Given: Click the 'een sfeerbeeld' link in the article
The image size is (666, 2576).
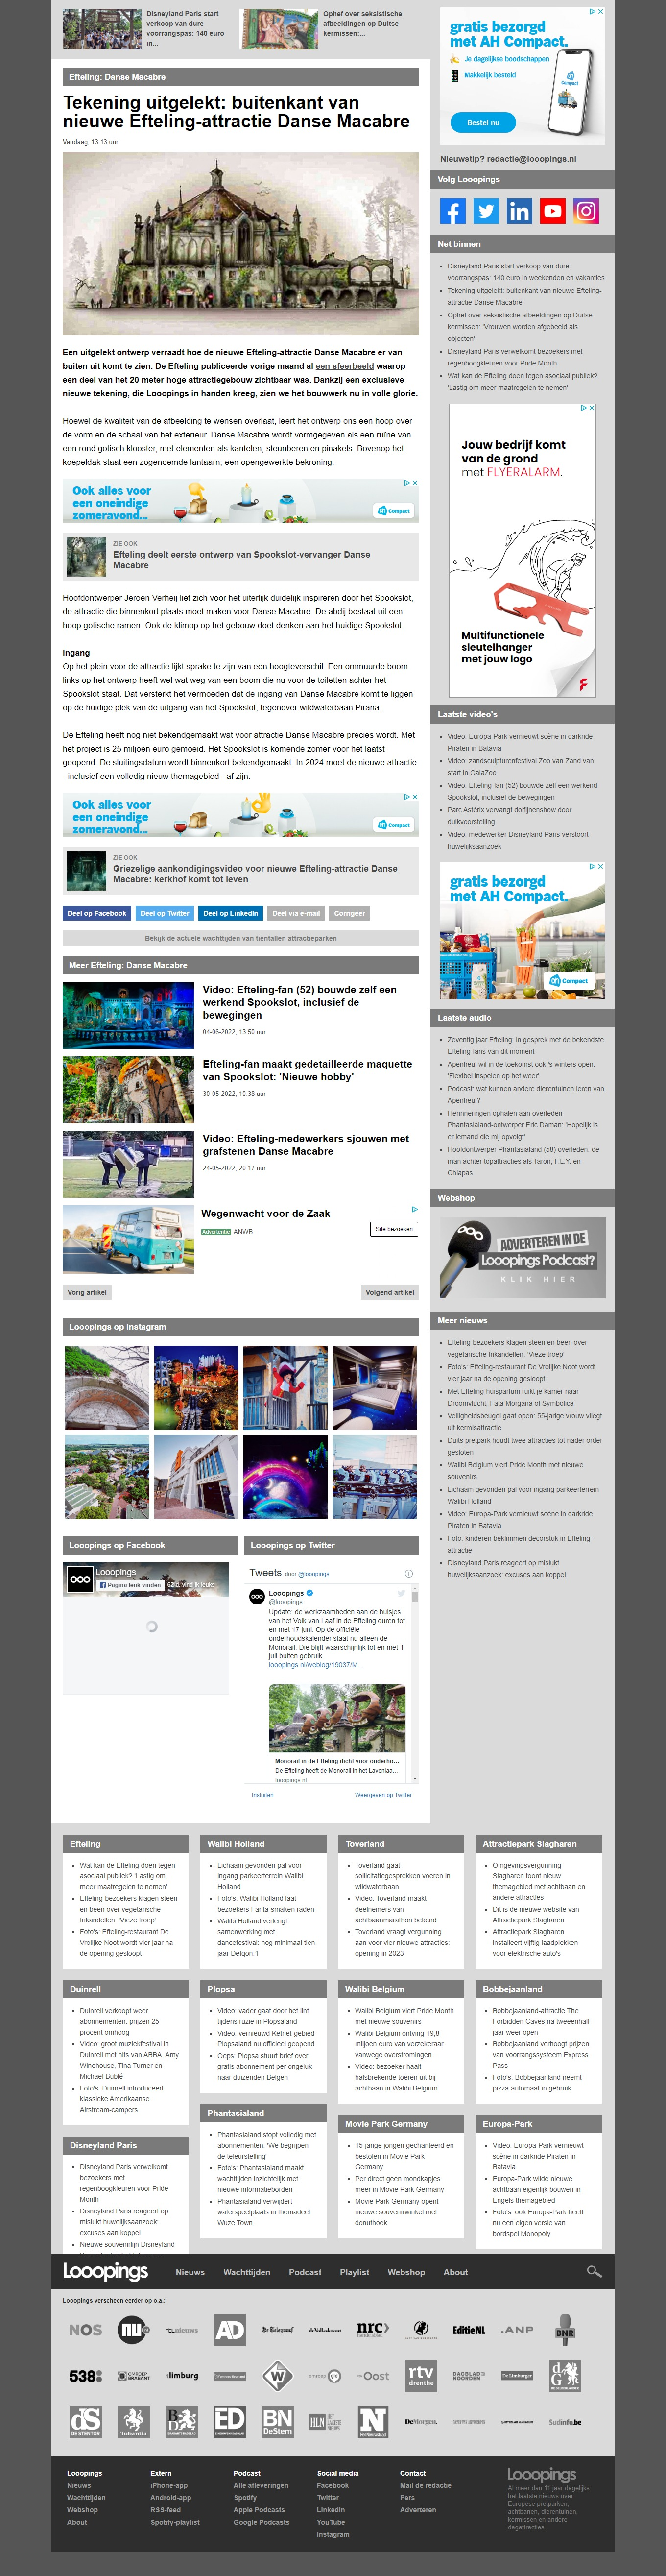Looking at the screenshot, I should point(345,366).
